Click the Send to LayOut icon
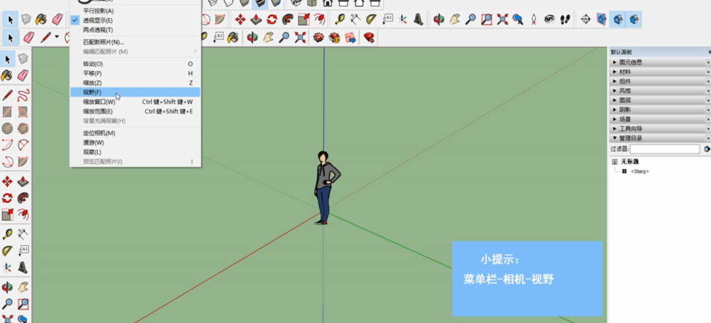This screenshot has width=711, height=323. pos(351,37)
